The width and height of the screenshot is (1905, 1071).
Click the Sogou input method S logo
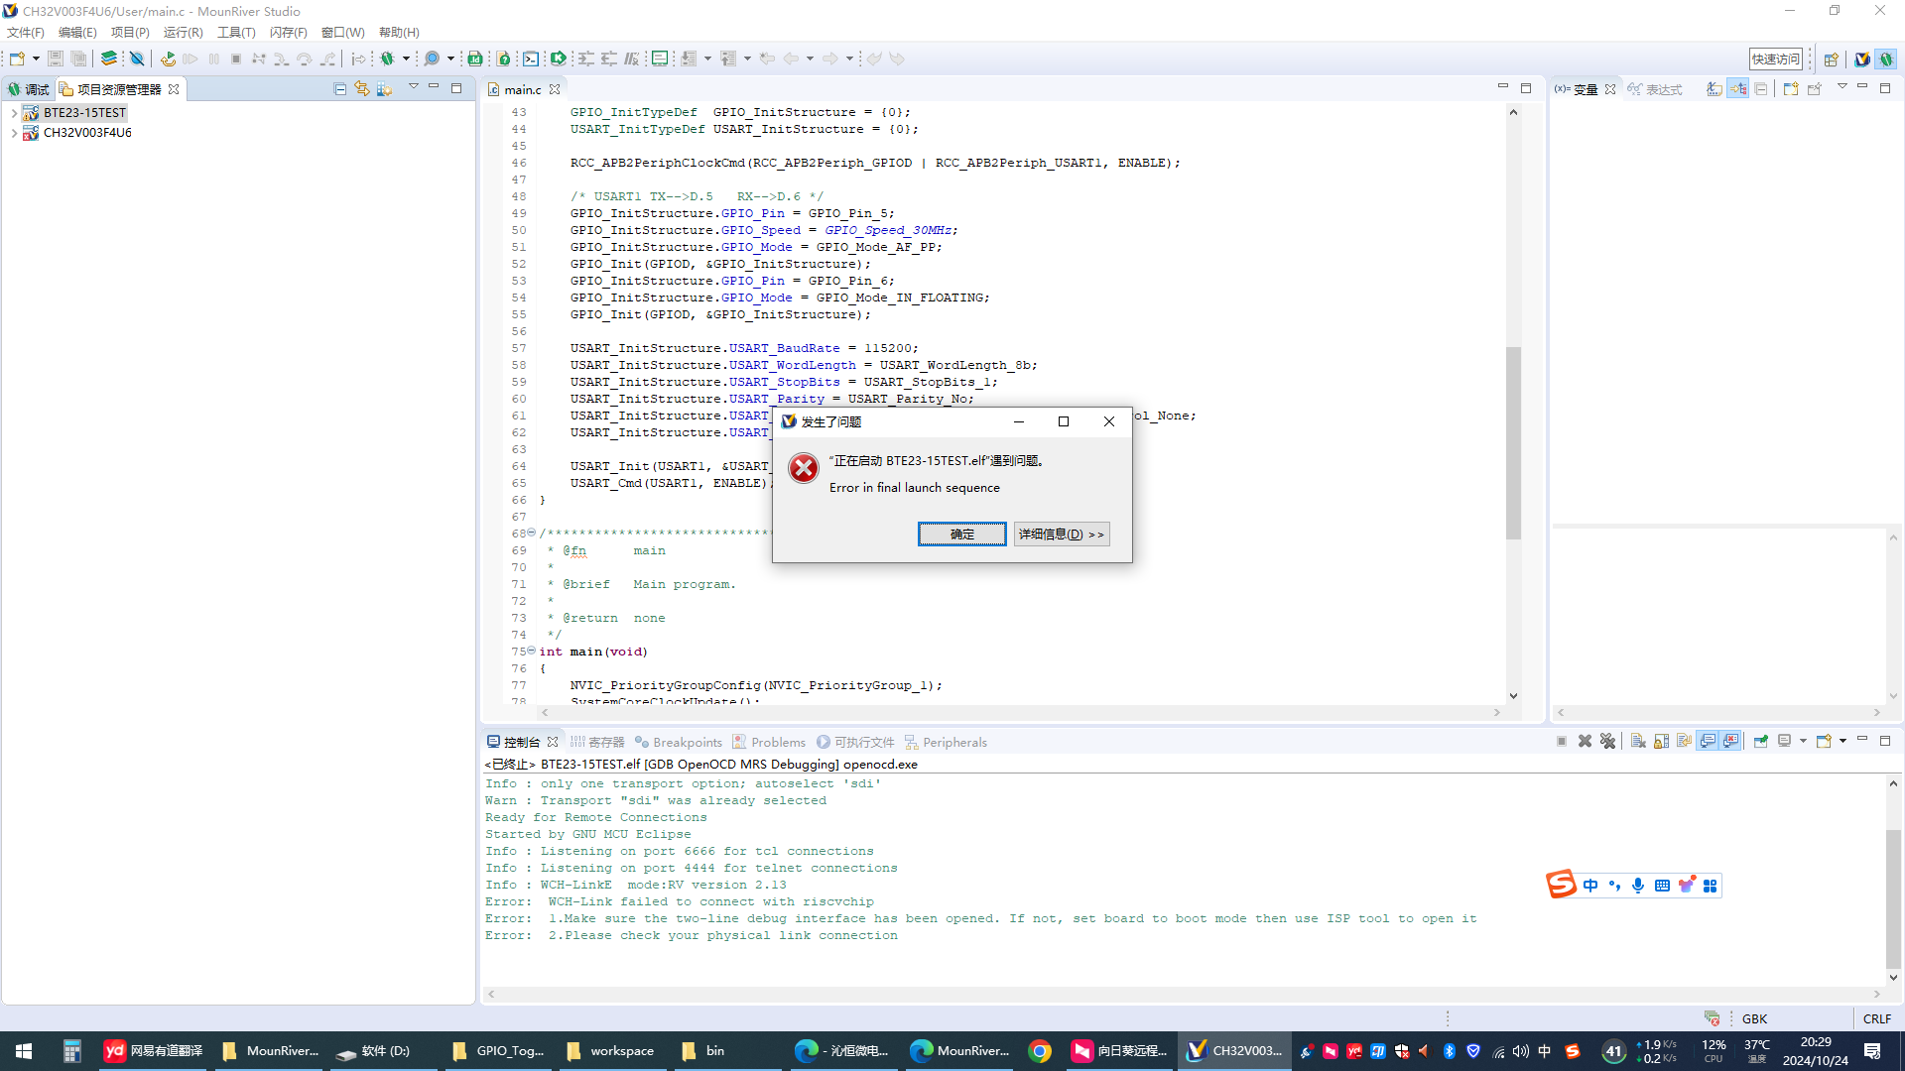point(1561,885)
